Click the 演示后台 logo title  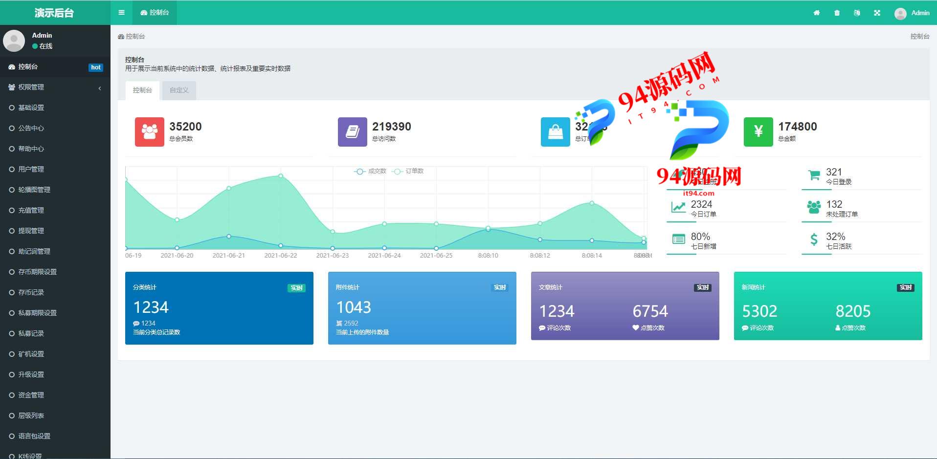[54, 13]
